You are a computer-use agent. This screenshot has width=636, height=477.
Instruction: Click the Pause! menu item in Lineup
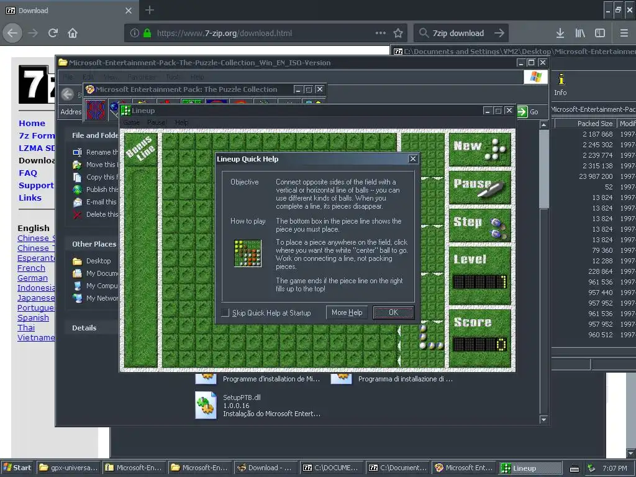pyautogui.click(x=157, y=122)
